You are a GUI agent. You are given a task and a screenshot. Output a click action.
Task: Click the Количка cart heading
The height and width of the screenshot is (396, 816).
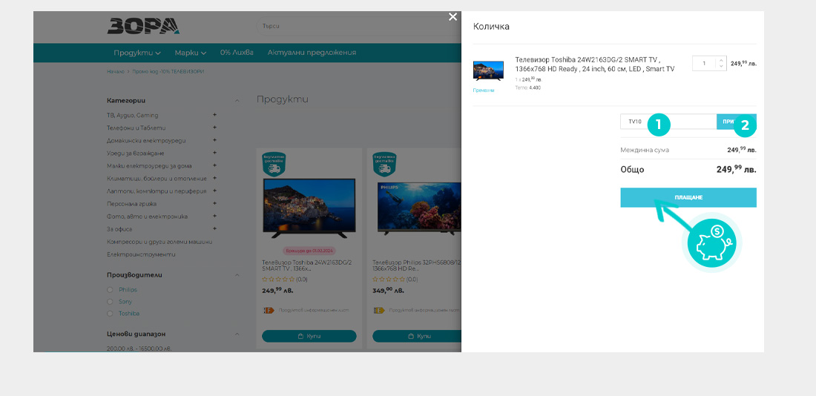pyautogui.click(x=491, y=27)
